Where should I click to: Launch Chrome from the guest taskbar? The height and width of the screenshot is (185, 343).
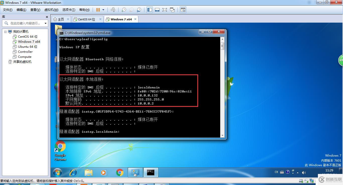tap(120, 172)
